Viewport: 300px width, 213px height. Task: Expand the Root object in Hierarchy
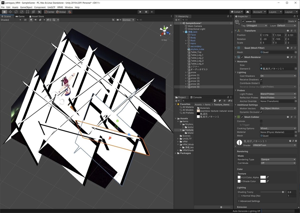[x=186, y=40]
